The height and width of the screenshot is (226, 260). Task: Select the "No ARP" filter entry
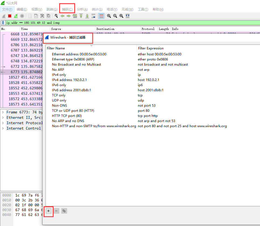point(58,69)
